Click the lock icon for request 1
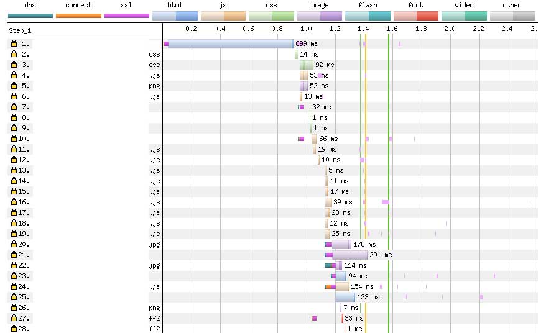The image size is (538, 333). [14, 44]
